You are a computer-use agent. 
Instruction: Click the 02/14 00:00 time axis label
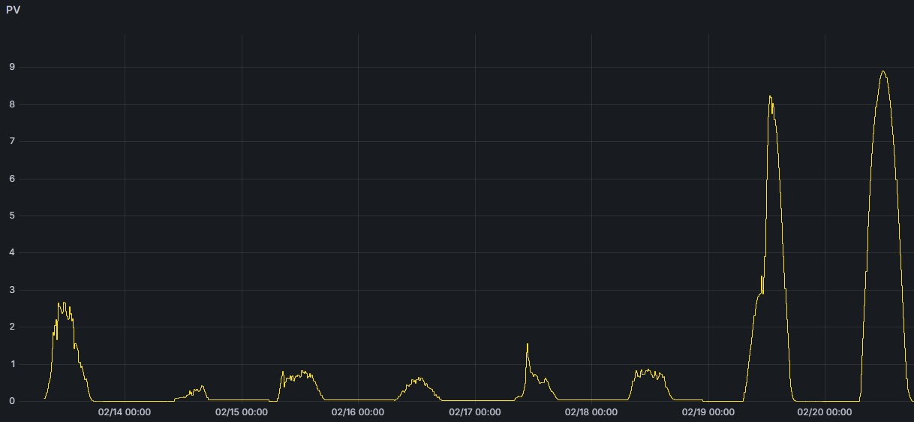pyautogui.click(x=125, y=412)
